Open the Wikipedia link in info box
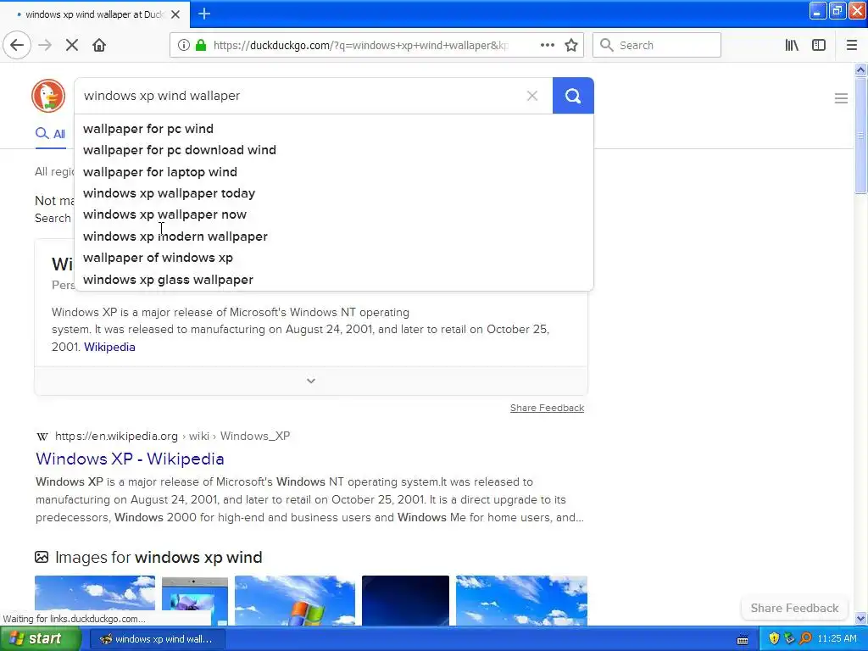The width and height of the screenshot is (868, 651). [x=109, y=347]
